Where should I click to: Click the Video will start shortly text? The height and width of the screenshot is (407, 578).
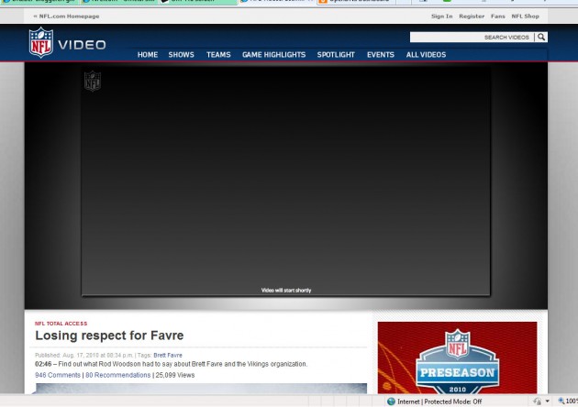click(286, 291)
